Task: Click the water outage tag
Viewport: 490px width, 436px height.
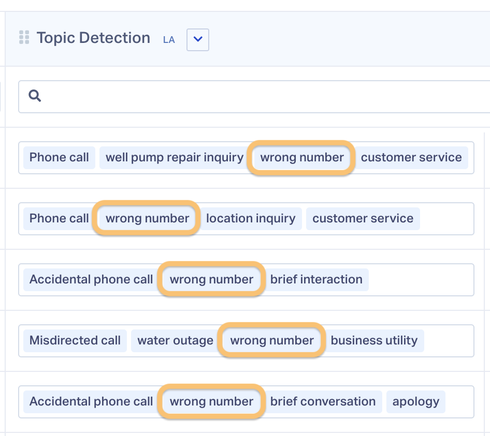Action: click(x=175, y=341)
